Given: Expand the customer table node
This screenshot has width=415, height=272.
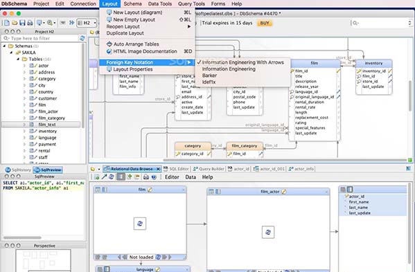Looking at the screenshot, I should (x=24, y=98).
